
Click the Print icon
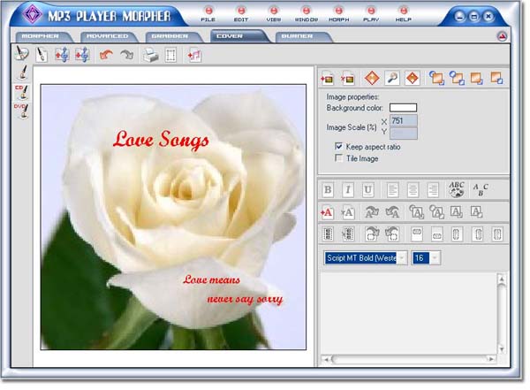click(x=150, y=55)
